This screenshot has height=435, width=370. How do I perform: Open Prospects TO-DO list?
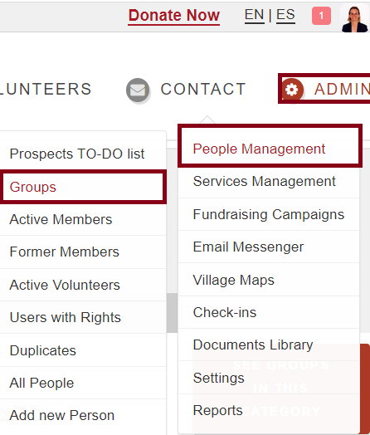(77, 154)
